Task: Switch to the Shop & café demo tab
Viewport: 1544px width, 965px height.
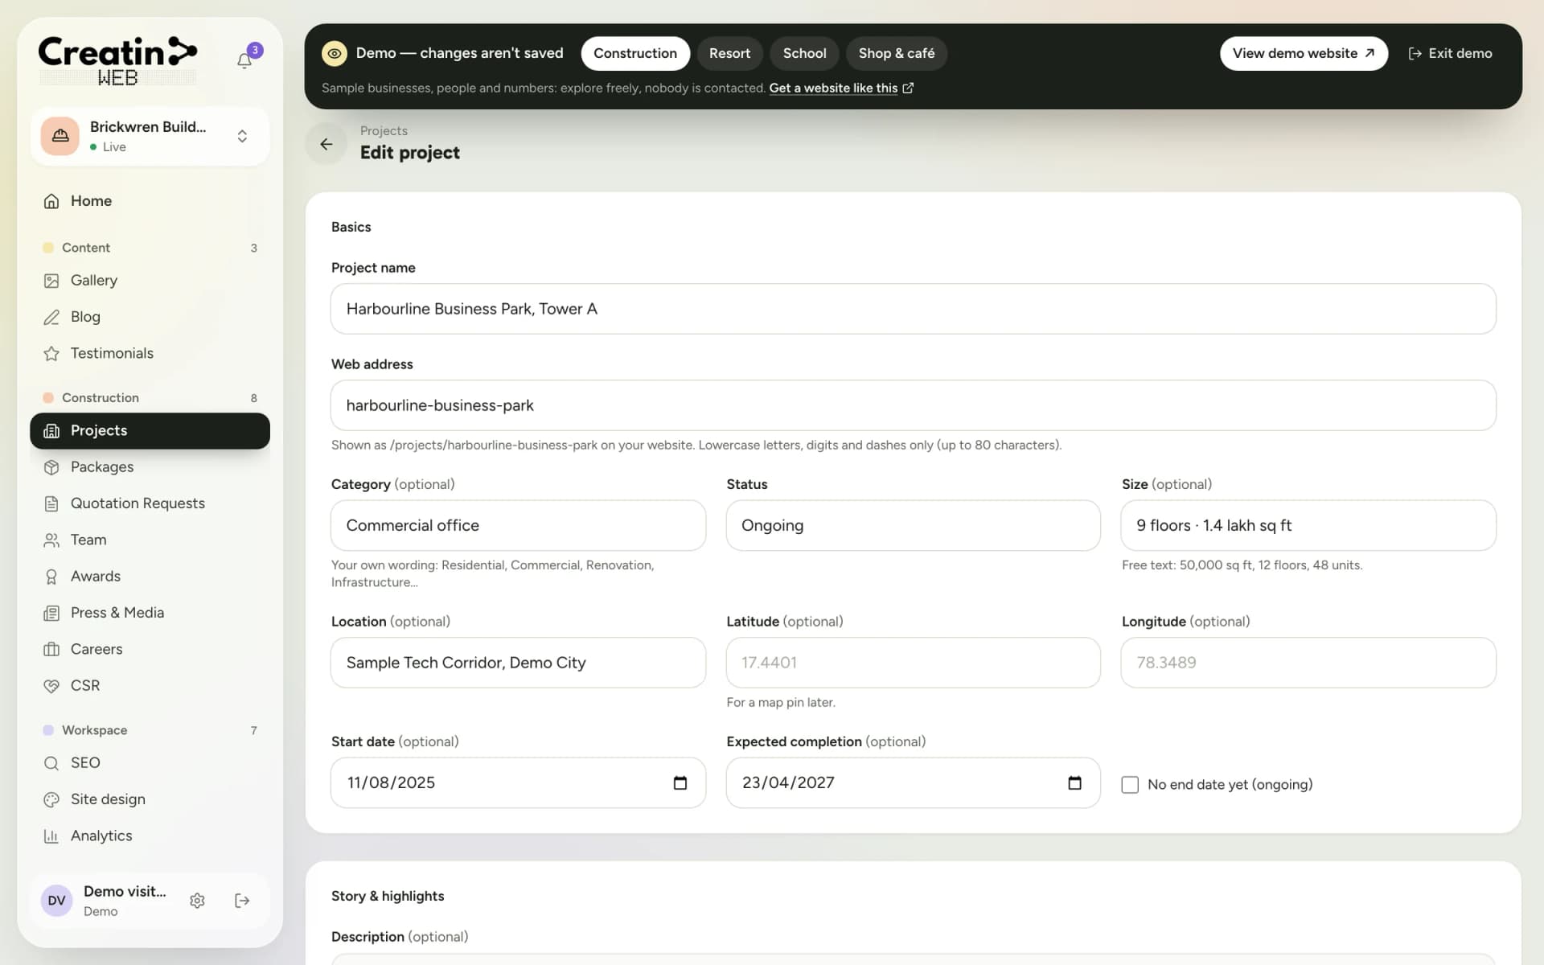Action: tap(897, 53)
